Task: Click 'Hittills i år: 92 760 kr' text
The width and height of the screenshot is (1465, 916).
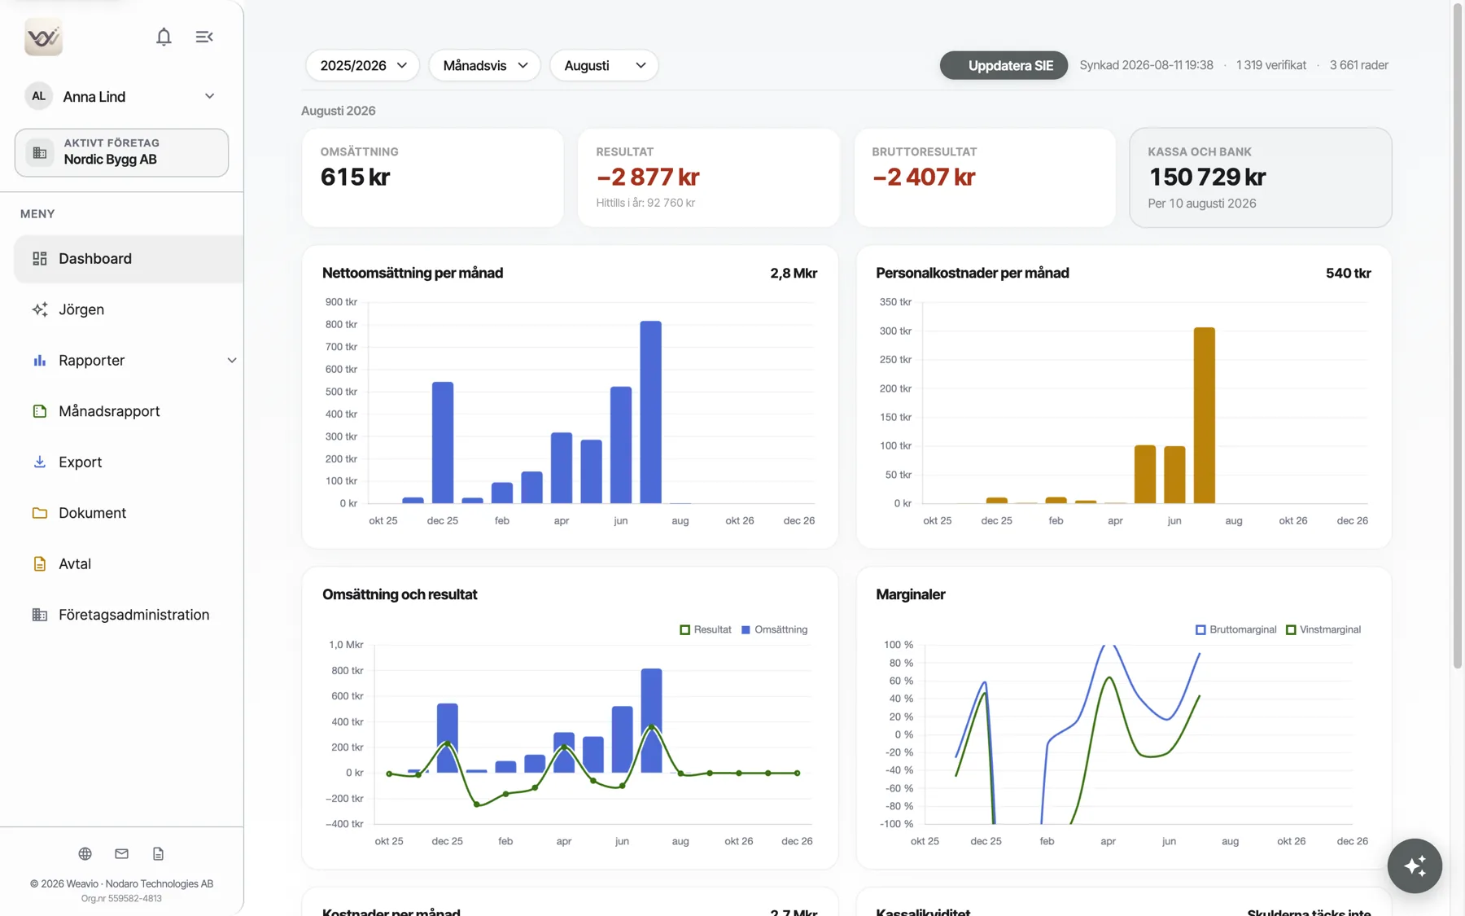Action: click(645, 203)
